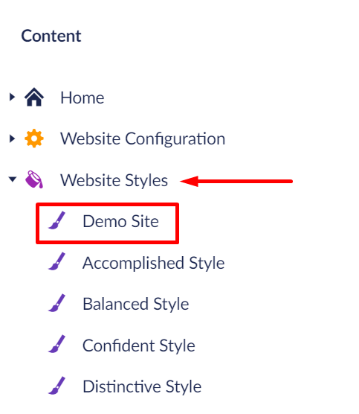This screenshot has height=414, width=359.
Task: Click the orange gear icon for Website Configuration
Action: point(34,138)
